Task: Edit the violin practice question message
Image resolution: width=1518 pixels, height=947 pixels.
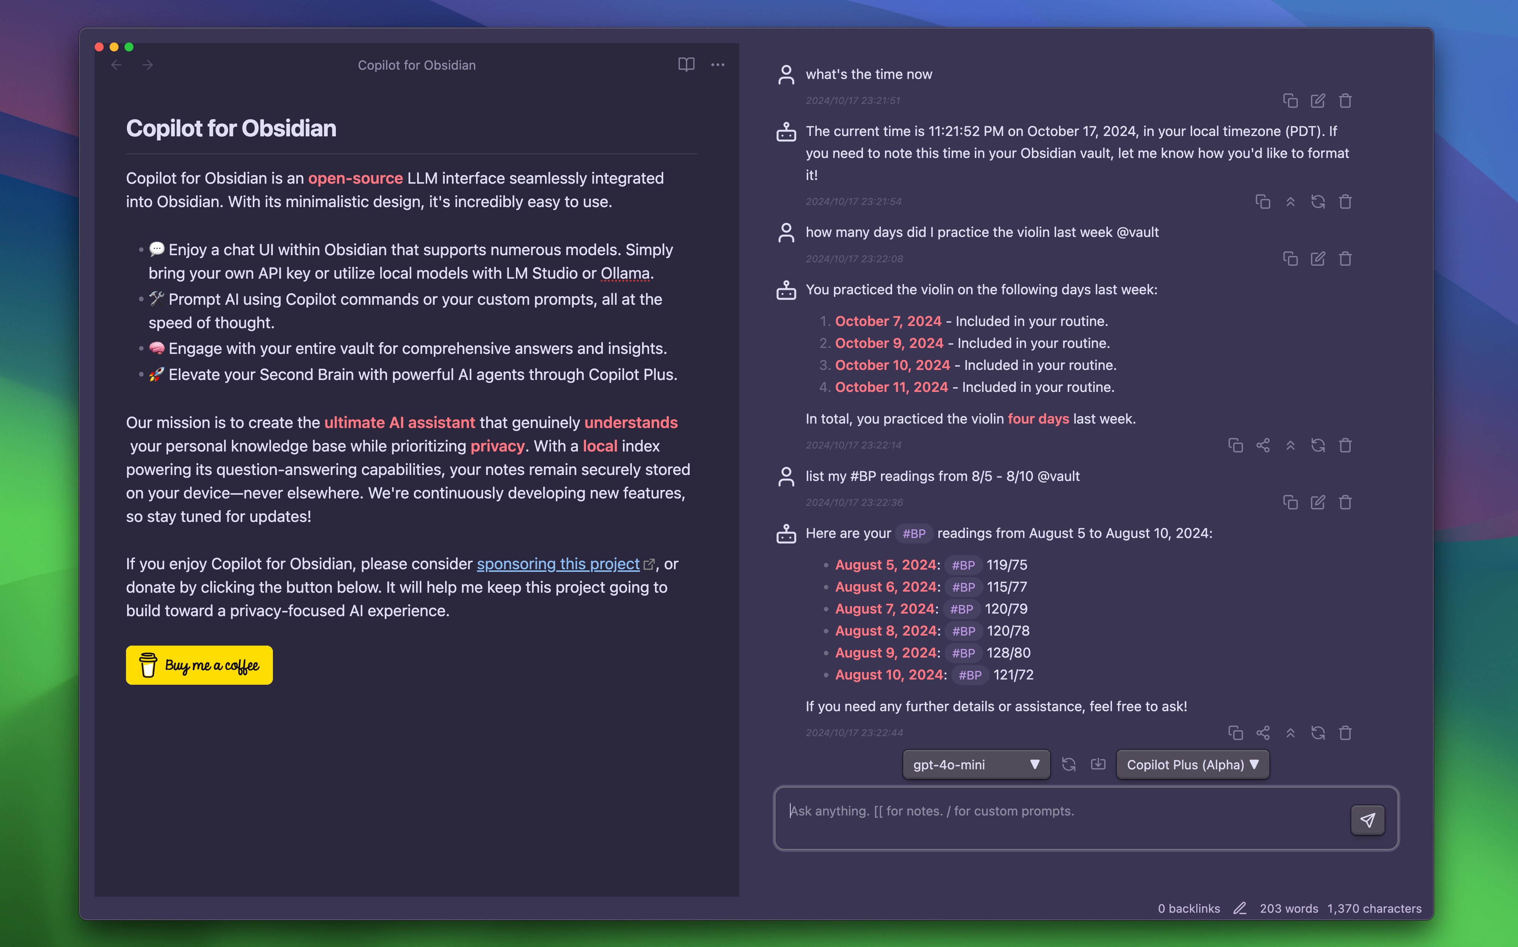Action: (x=1317, y=259)
